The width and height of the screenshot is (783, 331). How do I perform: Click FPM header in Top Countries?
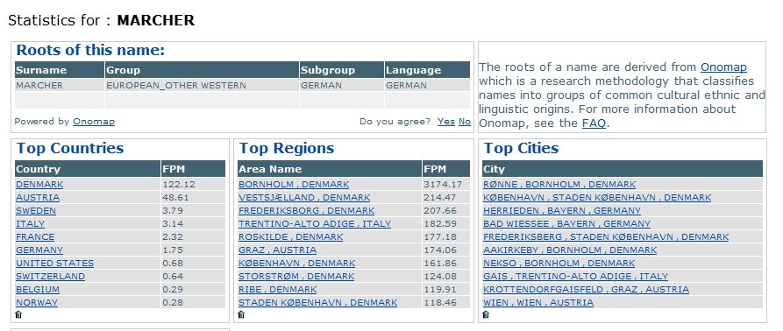coord(193,169)
